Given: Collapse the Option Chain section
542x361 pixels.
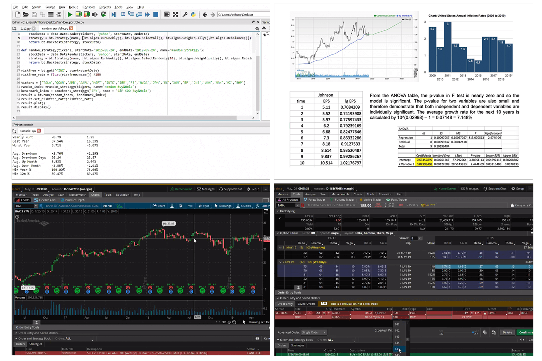Looking at the screenshot, I should pos(278,233).
